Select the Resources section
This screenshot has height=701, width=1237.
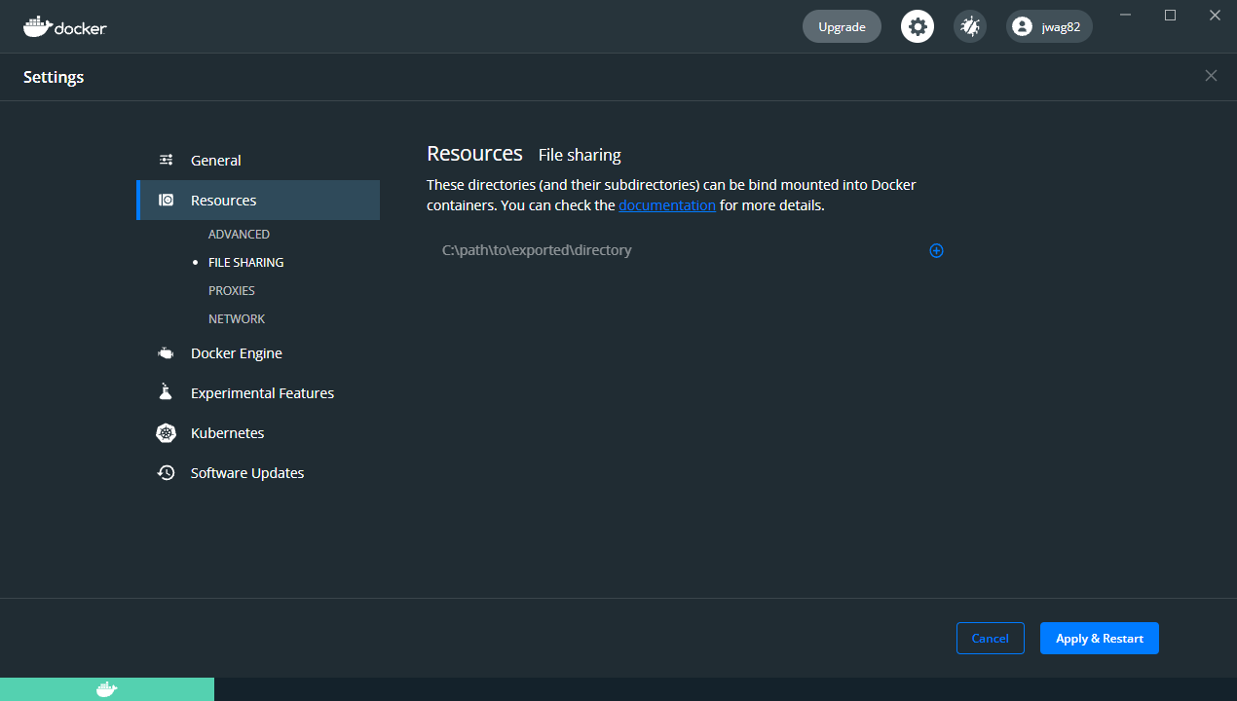click(224, 201)
